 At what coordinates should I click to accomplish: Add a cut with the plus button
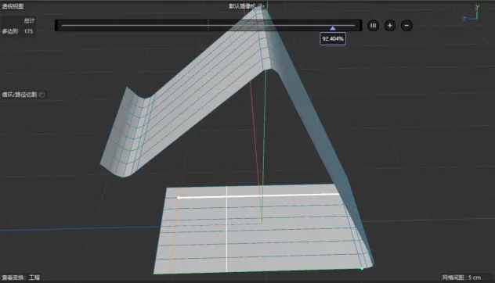pyautogui.click(x=390, y=26)
